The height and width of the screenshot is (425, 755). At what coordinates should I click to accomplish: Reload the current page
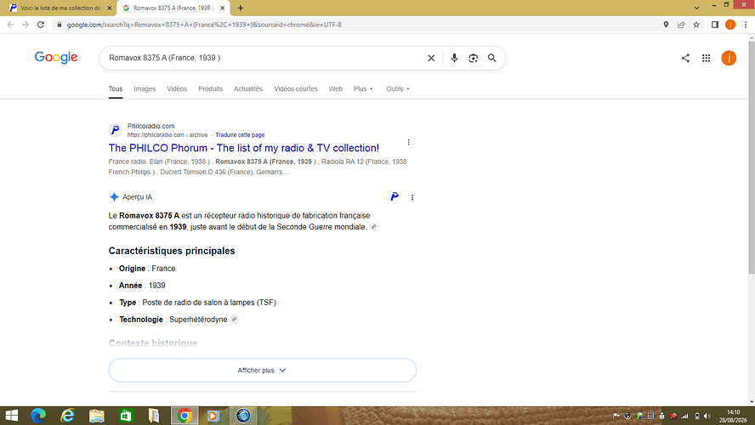pos(41,25)
